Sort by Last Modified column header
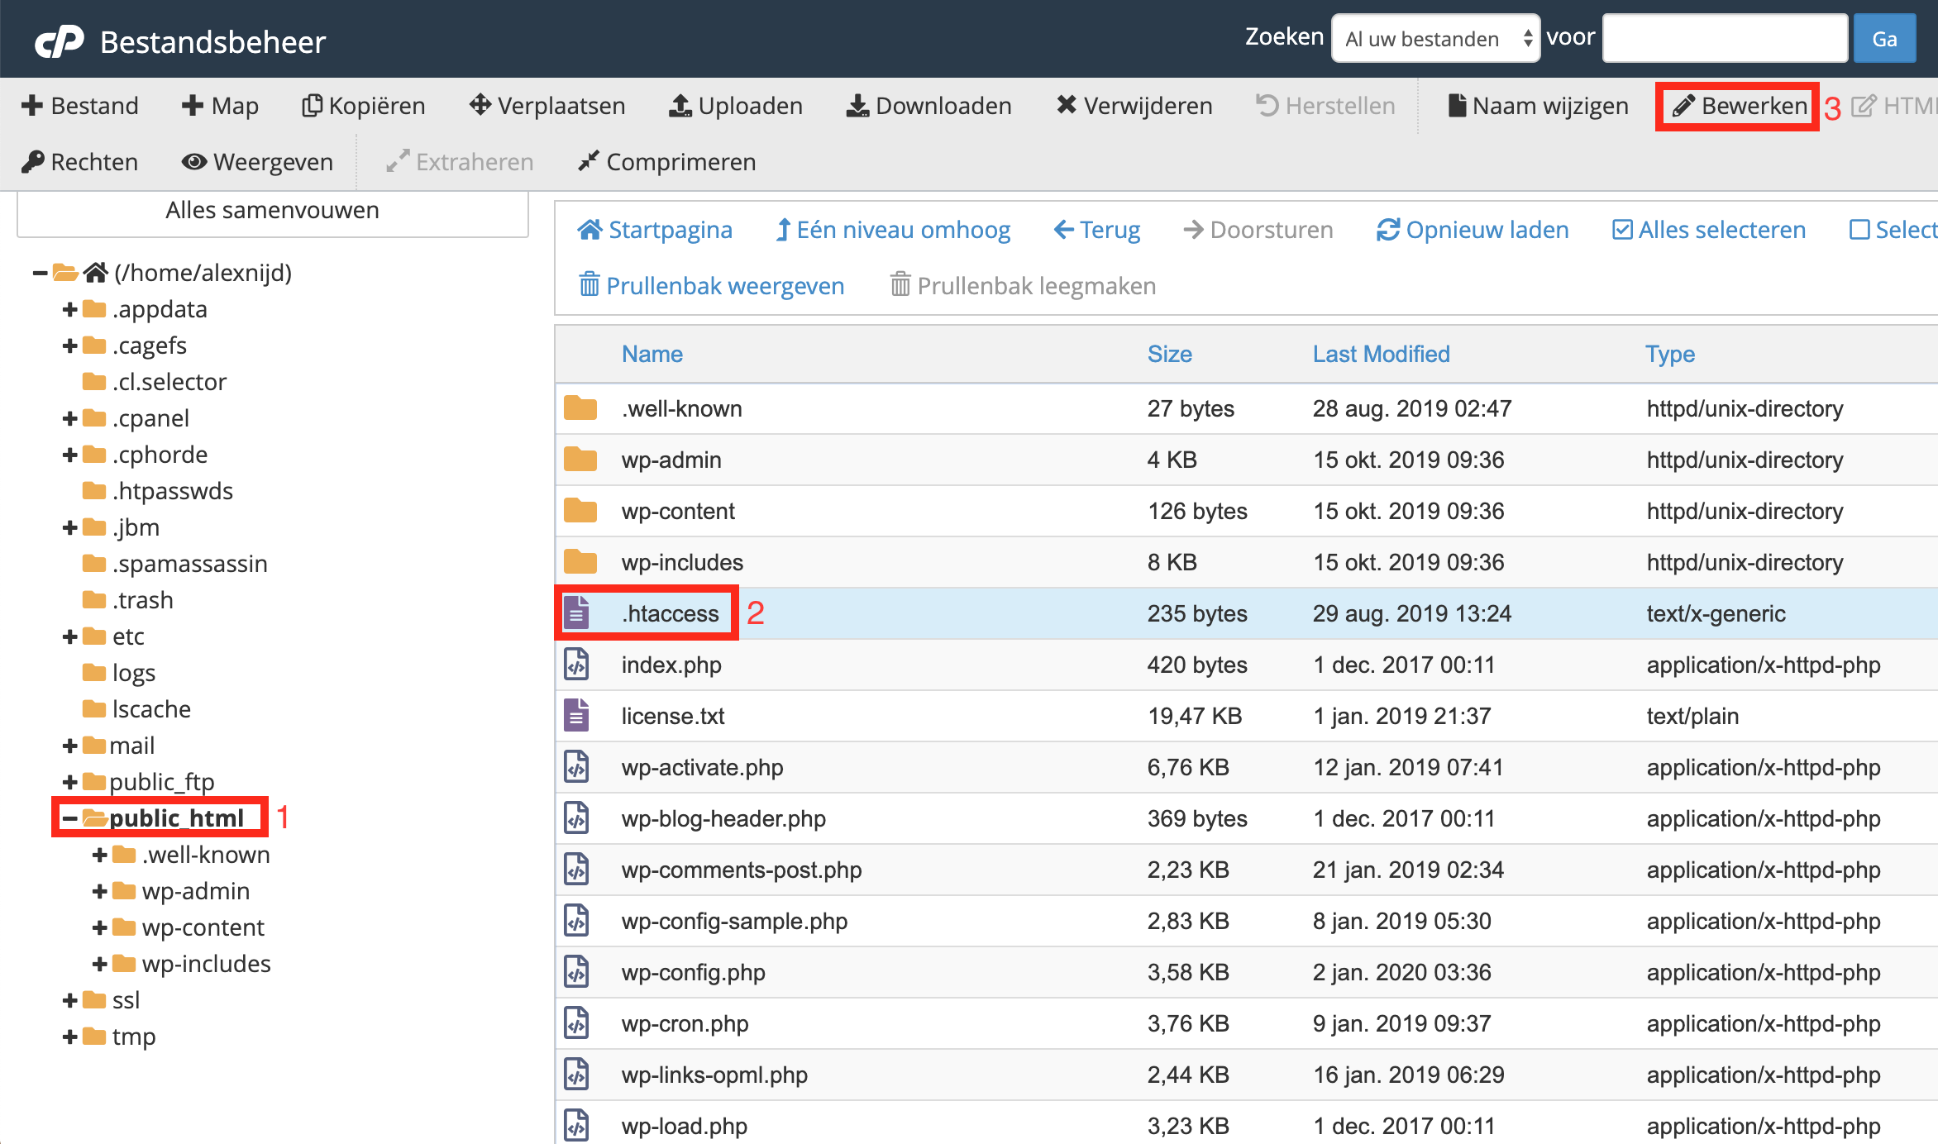Screen dimensions: 1938x1144 coord(1381,354)
